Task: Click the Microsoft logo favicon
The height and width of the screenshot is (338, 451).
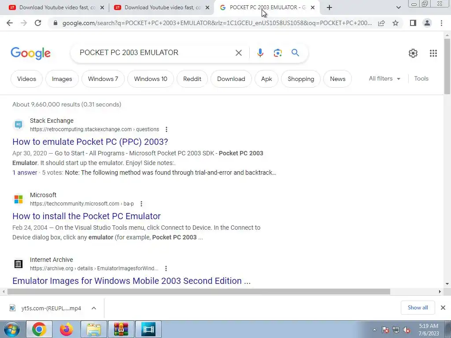Action: (18, 199)
